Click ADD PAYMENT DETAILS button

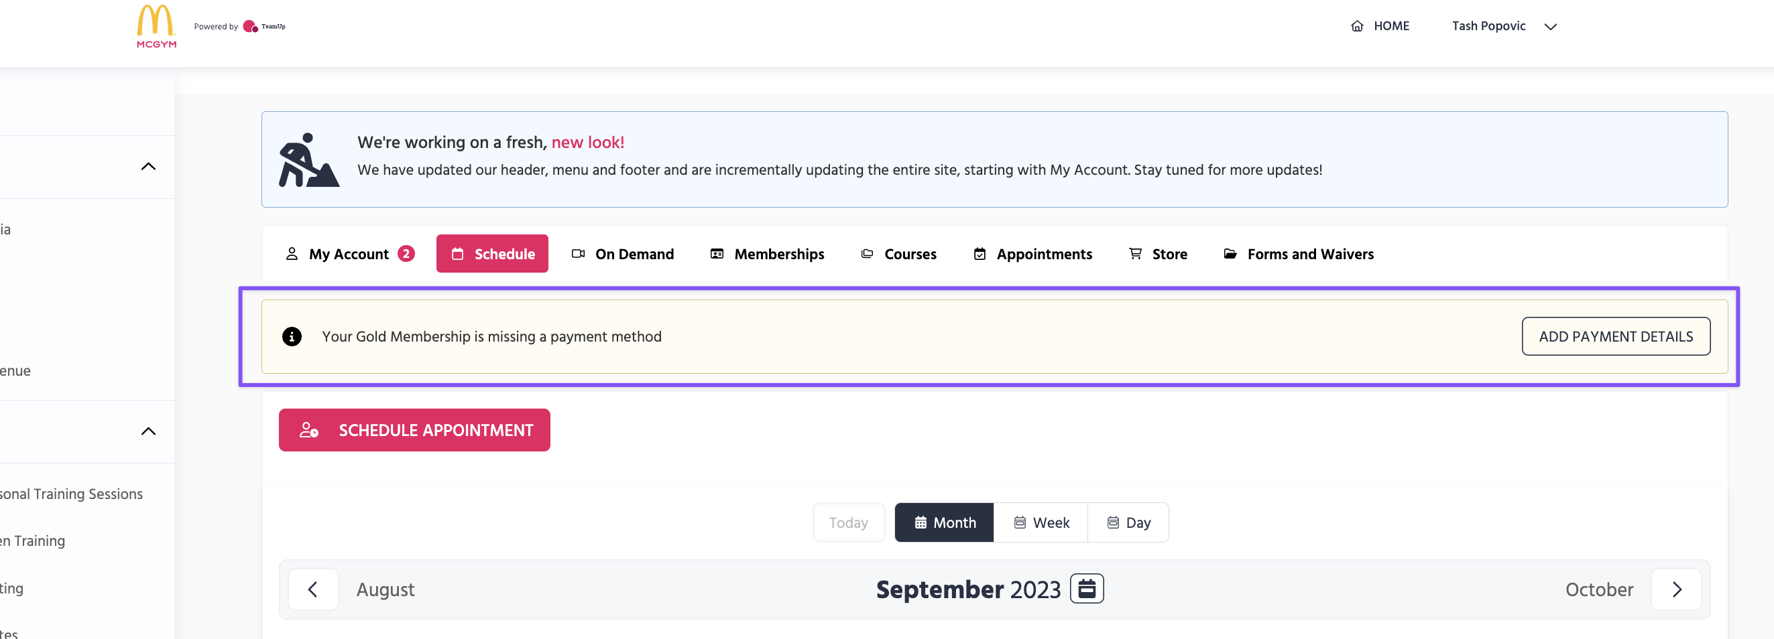(x=1615, y=336)
